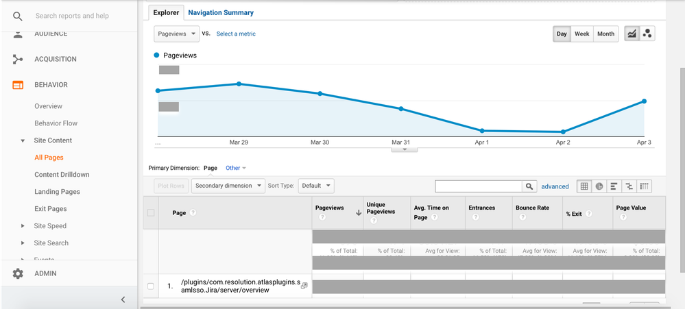Click help icon next to % Exit header
Screen dimensions: 685x309
[588, 213]
